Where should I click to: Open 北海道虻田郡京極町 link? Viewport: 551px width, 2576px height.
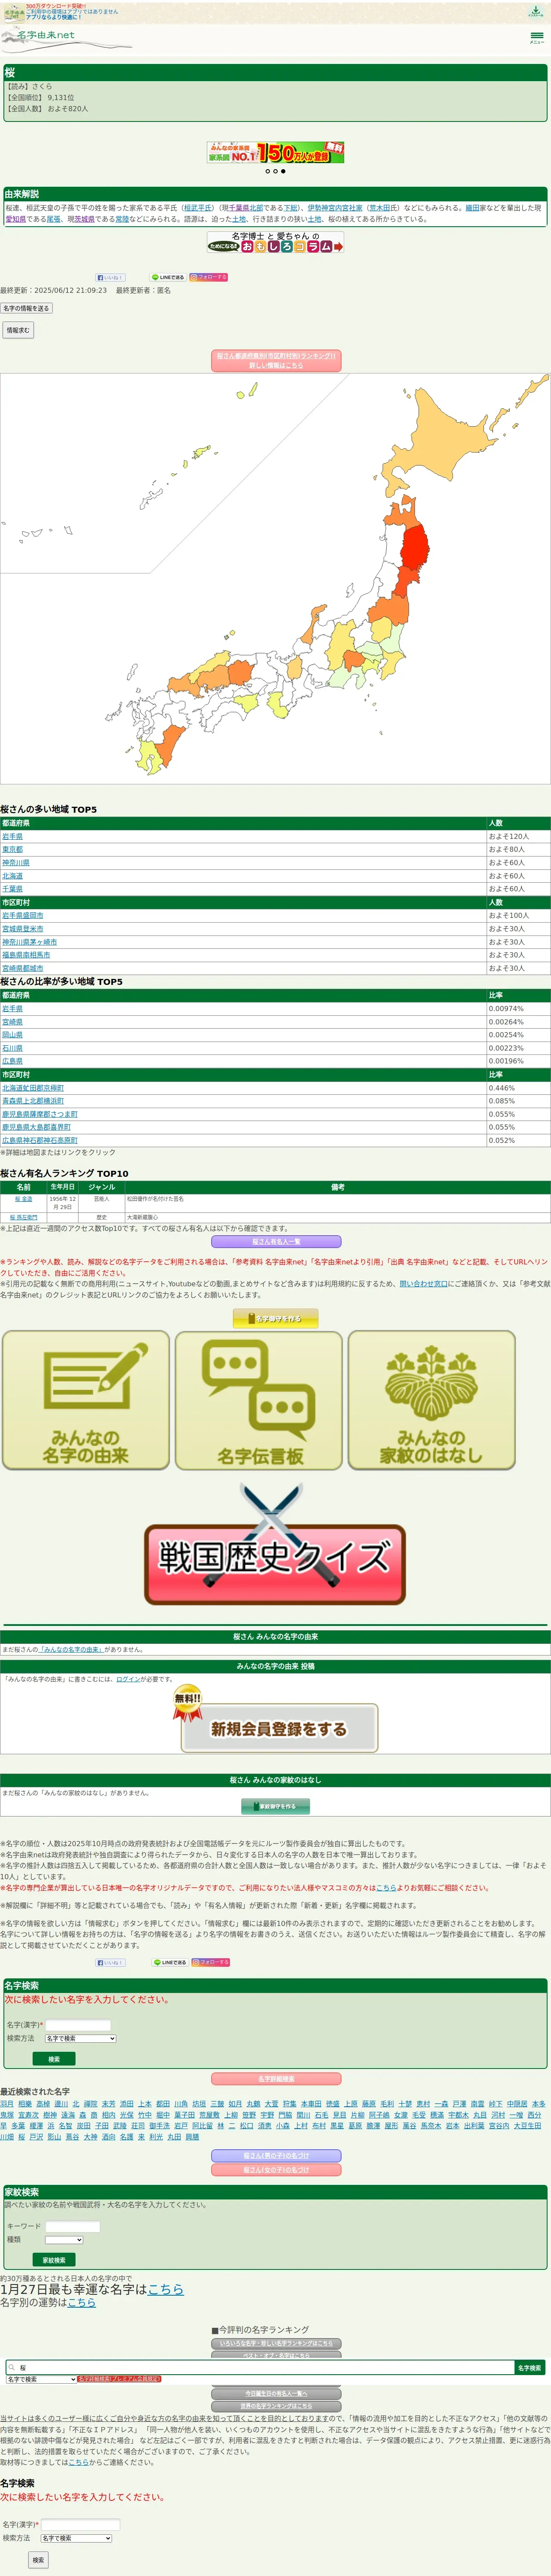33,1088
